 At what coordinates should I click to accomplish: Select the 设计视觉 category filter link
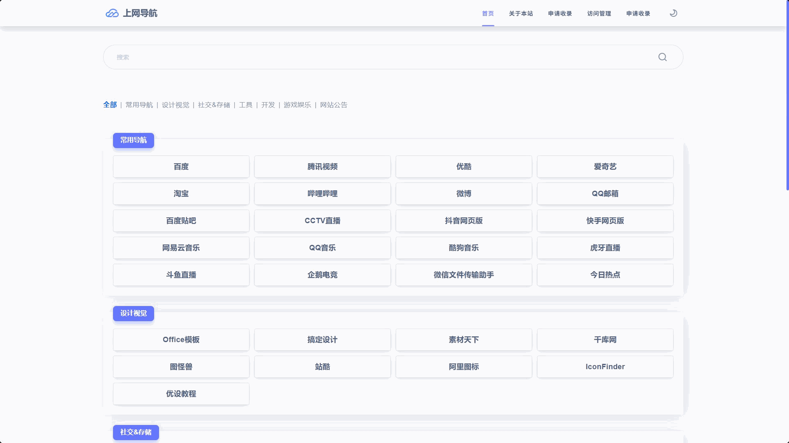coord(175,105)
